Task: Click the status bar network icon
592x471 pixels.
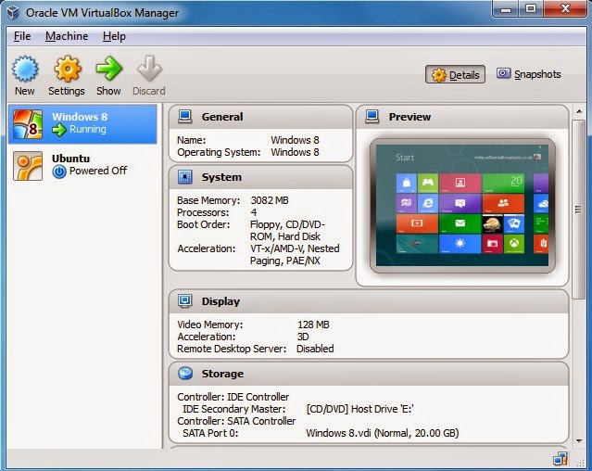Action: [x=561, y=459]
